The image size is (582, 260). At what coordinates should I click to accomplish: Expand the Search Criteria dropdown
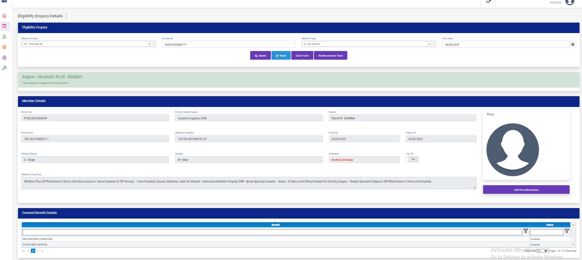tap(153, 44)
